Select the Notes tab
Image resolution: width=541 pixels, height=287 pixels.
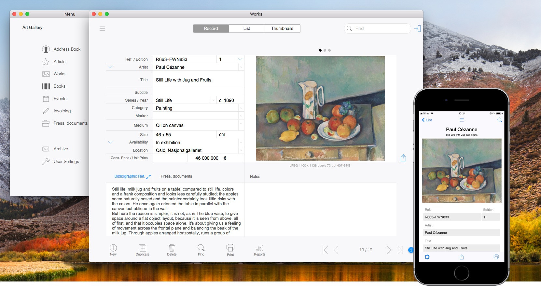point(255,177)
